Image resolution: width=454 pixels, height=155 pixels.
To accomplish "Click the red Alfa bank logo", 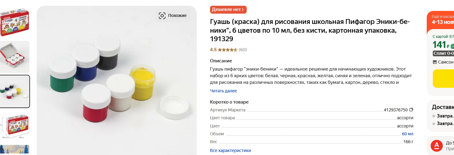I will (436, 146).
